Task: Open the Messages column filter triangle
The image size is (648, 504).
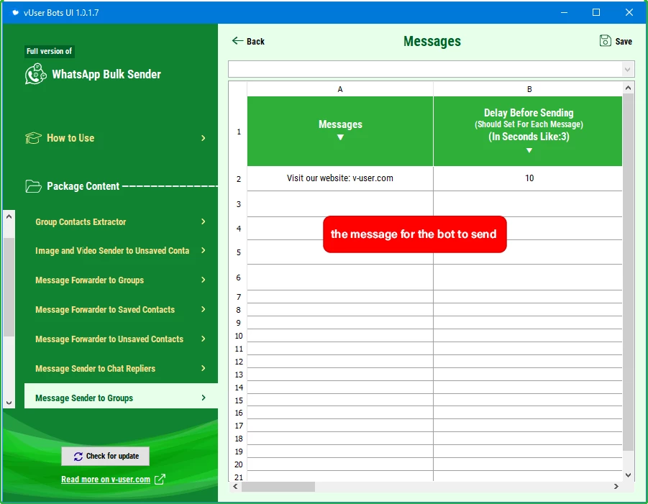Action: click(340, 137)
